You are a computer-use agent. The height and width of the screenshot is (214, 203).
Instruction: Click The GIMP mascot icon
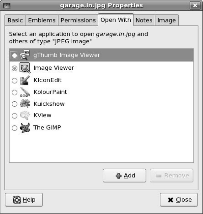click(x=25, y=128)
